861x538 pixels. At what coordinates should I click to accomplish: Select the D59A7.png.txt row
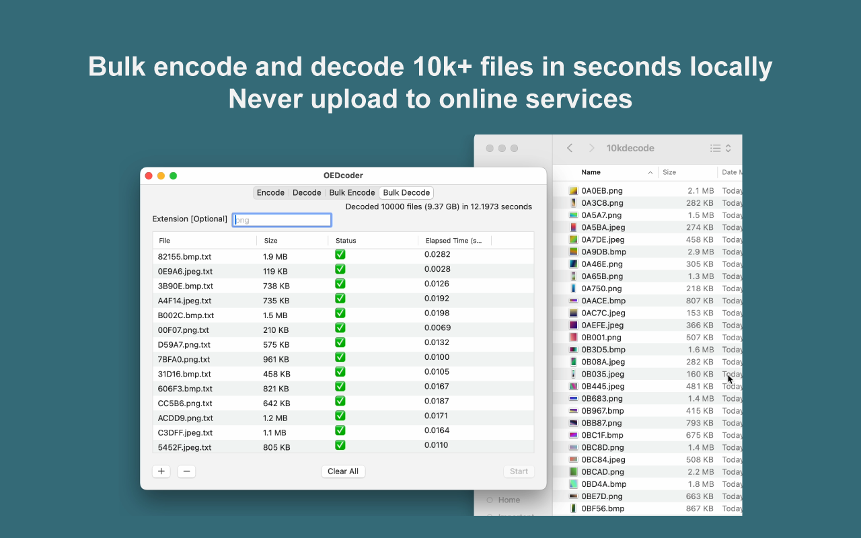coord(344,344)
